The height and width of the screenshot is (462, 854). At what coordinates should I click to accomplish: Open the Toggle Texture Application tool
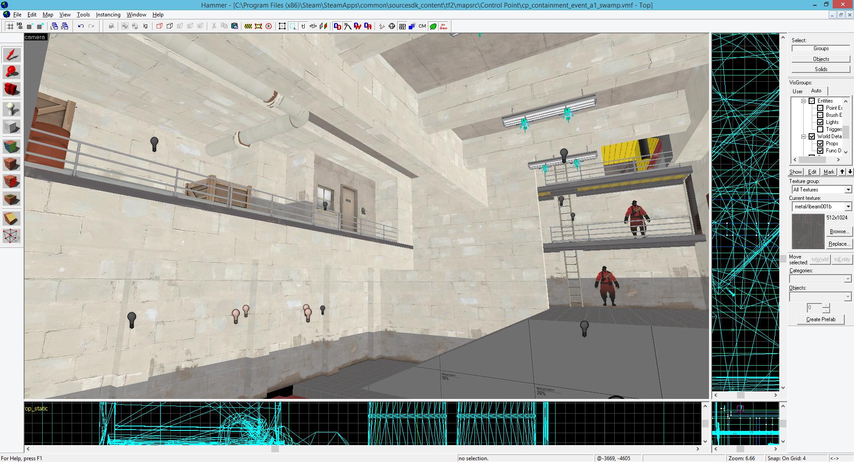(x=12, y=146)
